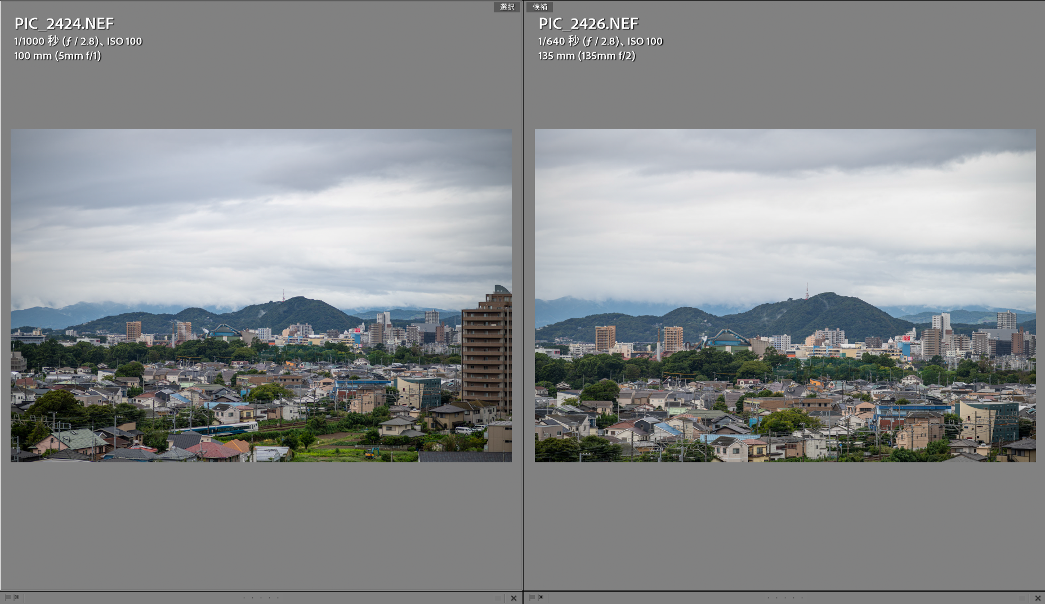Remove the select photo PIC_2424.NEF from compare

pyautogui.click(x=513, y=598)
